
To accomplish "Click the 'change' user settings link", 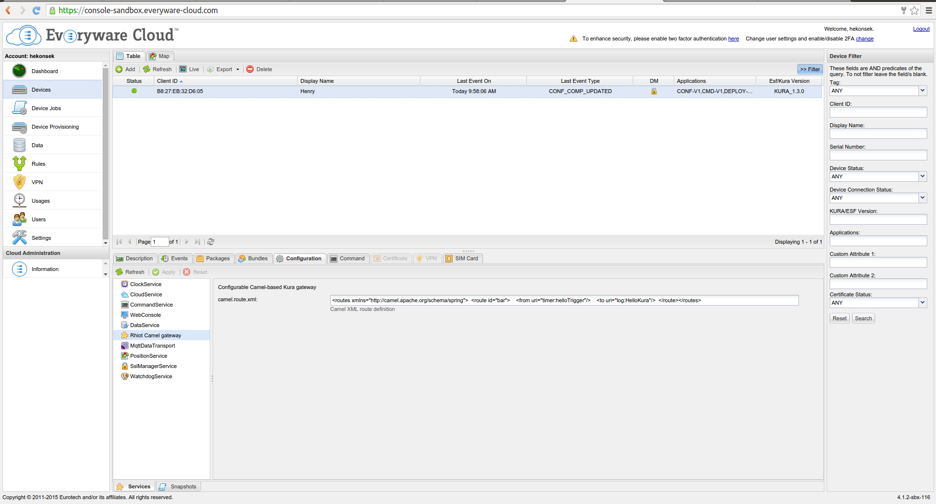I will 865,39.
